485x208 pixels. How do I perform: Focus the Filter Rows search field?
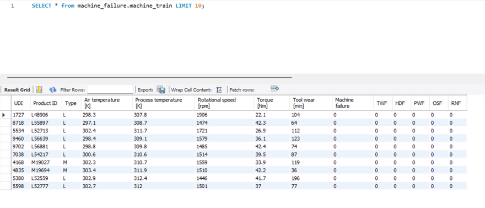click(110, 90)
